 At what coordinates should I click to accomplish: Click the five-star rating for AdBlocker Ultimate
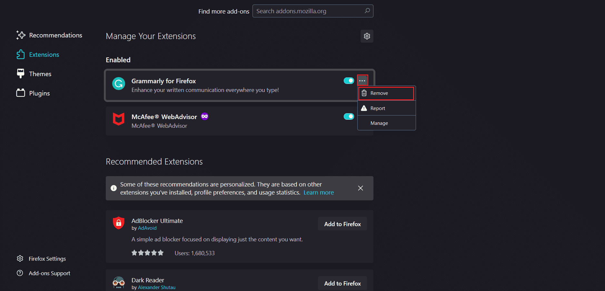[147, 253]
